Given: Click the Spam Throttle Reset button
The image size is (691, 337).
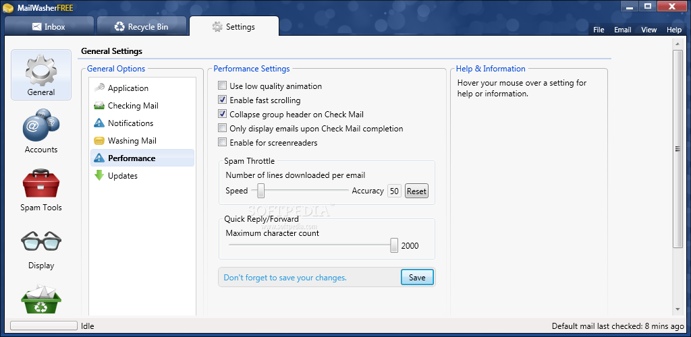Looking at the screenshot, I should [416, 191].
